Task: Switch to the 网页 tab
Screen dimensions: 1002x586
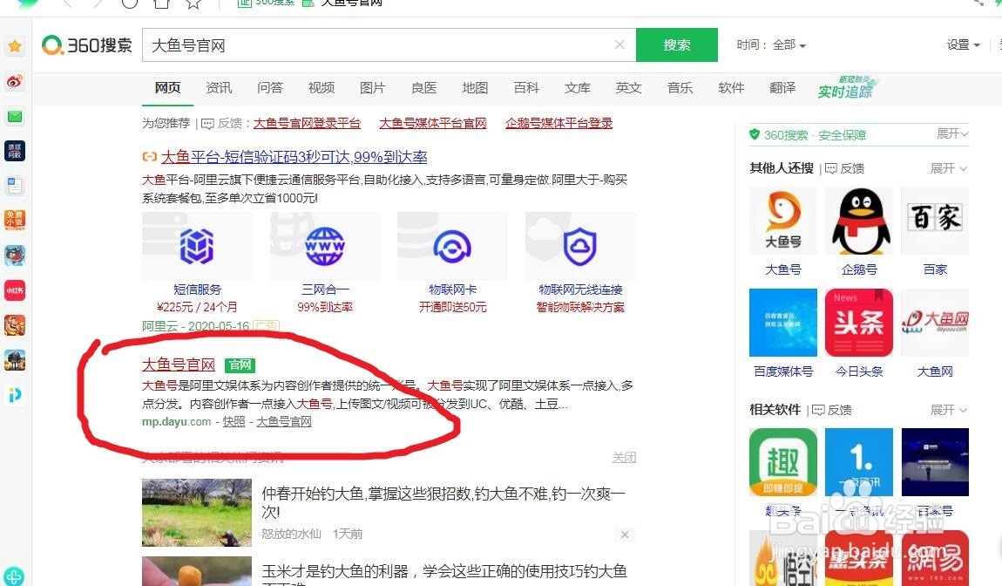Action: click(167, 88)
